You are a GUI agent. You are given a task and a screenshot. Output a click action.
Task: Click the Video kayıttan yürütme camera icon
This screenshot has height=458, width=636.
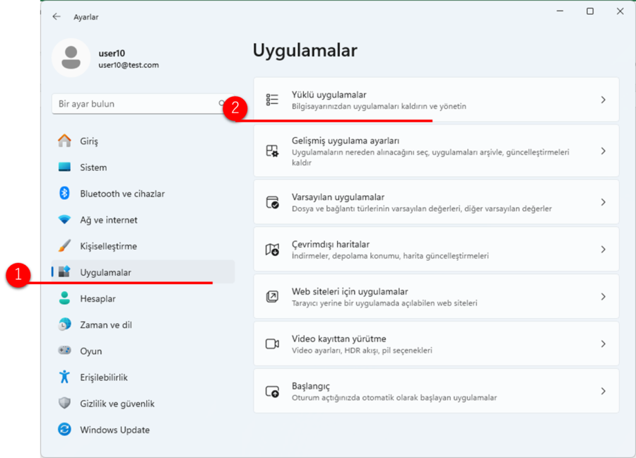click(272, 344)
